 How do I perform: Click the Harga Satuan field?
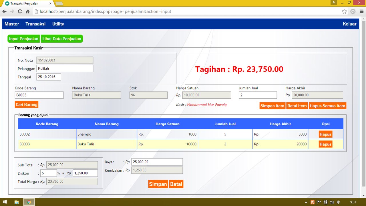click(206, 95)
